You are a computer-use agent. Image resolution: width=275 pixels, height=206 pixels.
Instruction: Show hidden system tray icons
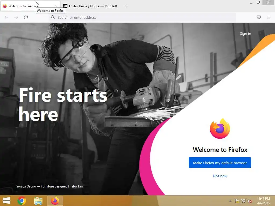(230, 201)
